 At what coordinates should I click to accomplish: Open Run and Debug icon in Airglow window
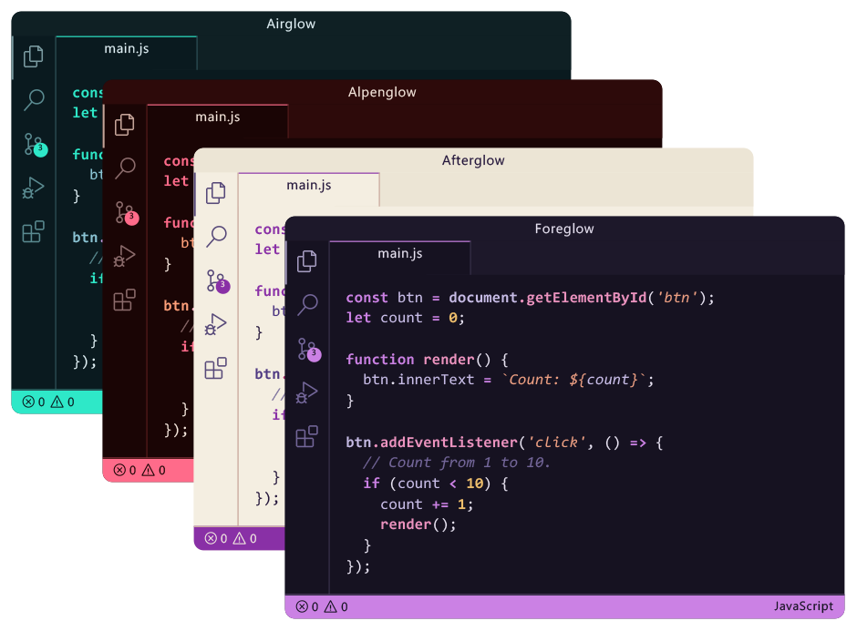coord(34,188)
